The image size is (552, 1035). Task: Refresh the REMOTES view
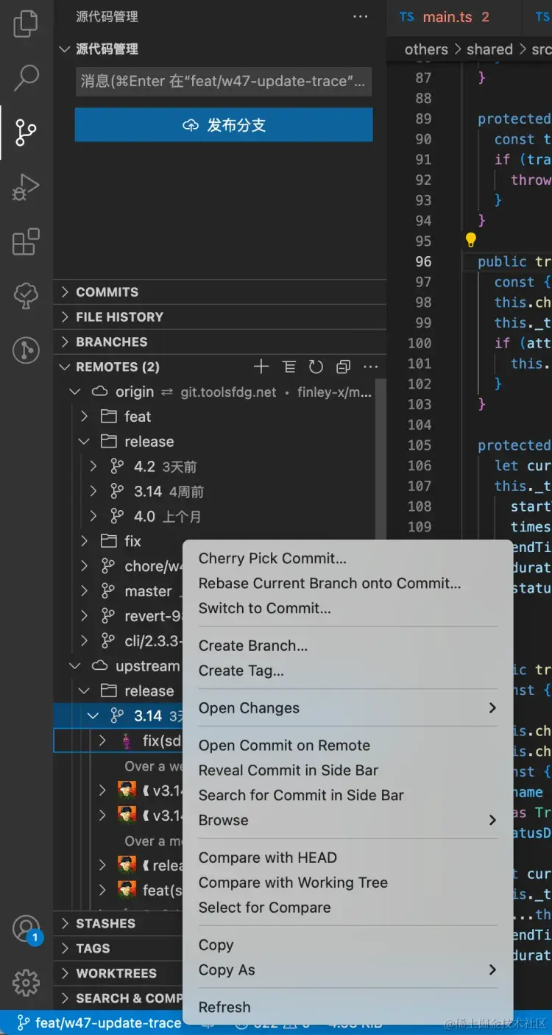316,367
